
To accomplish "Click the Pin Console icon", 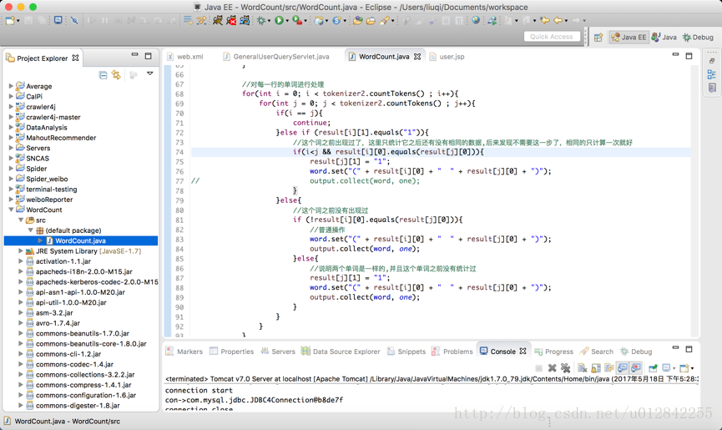I will 653,368.
